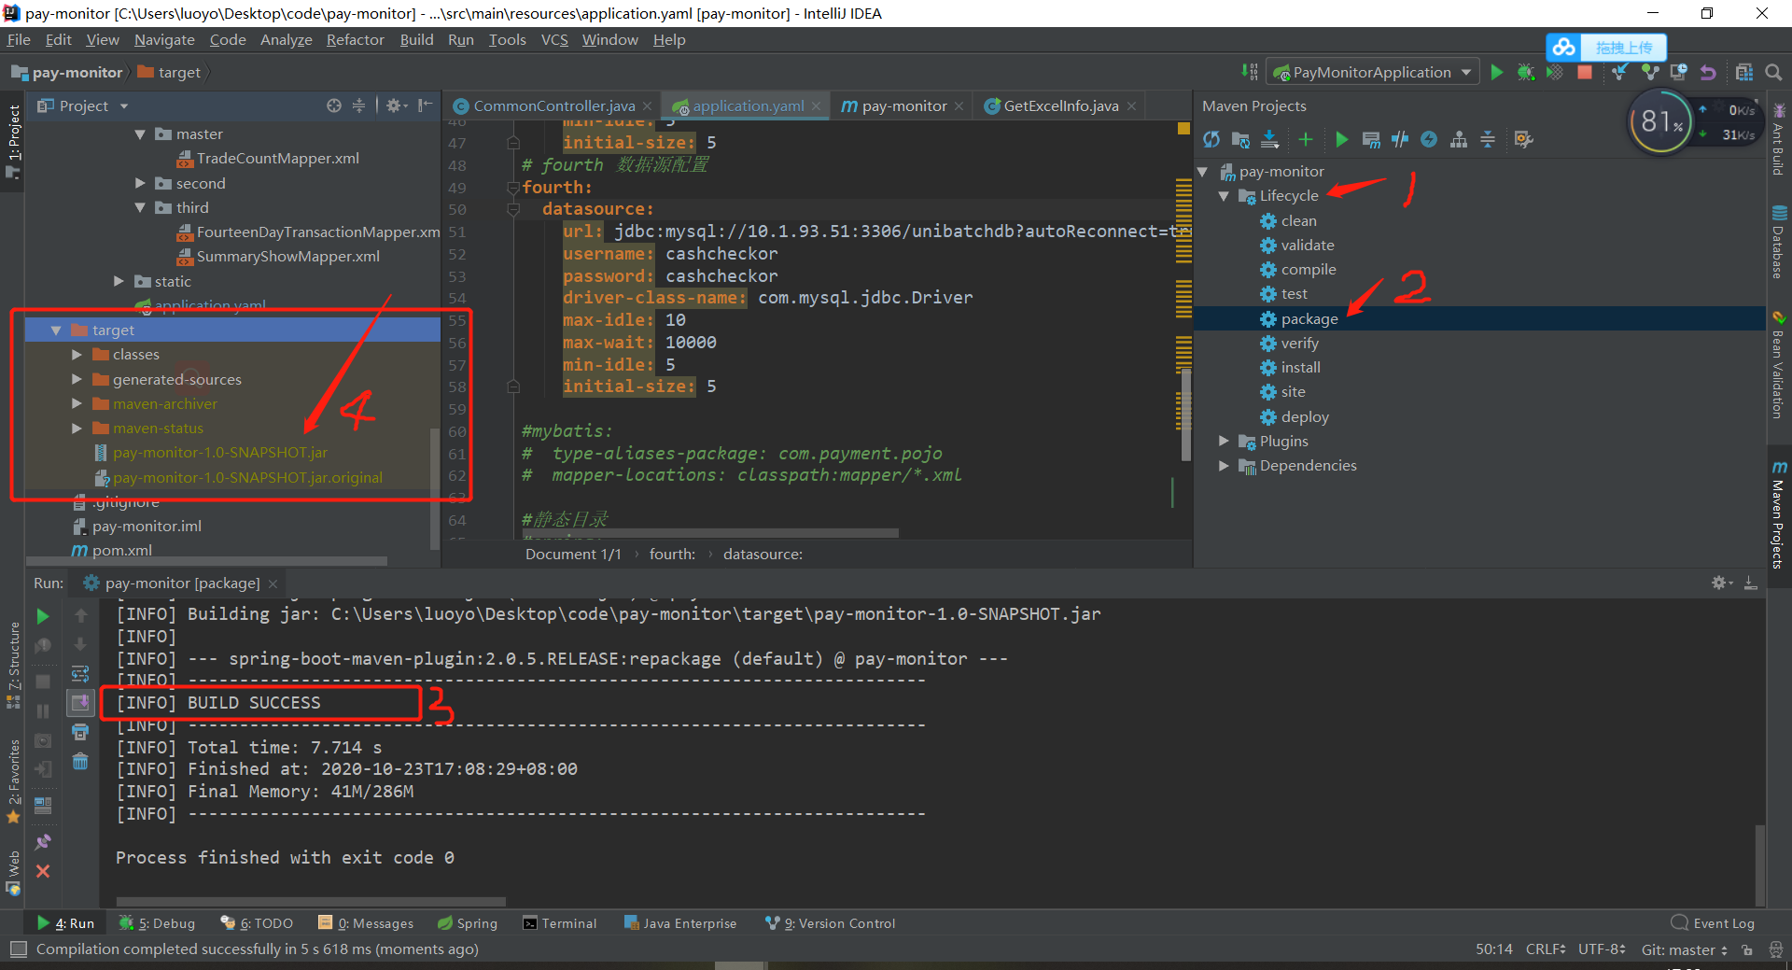Toggle the Database tool window stripe

coord(1778,243)
